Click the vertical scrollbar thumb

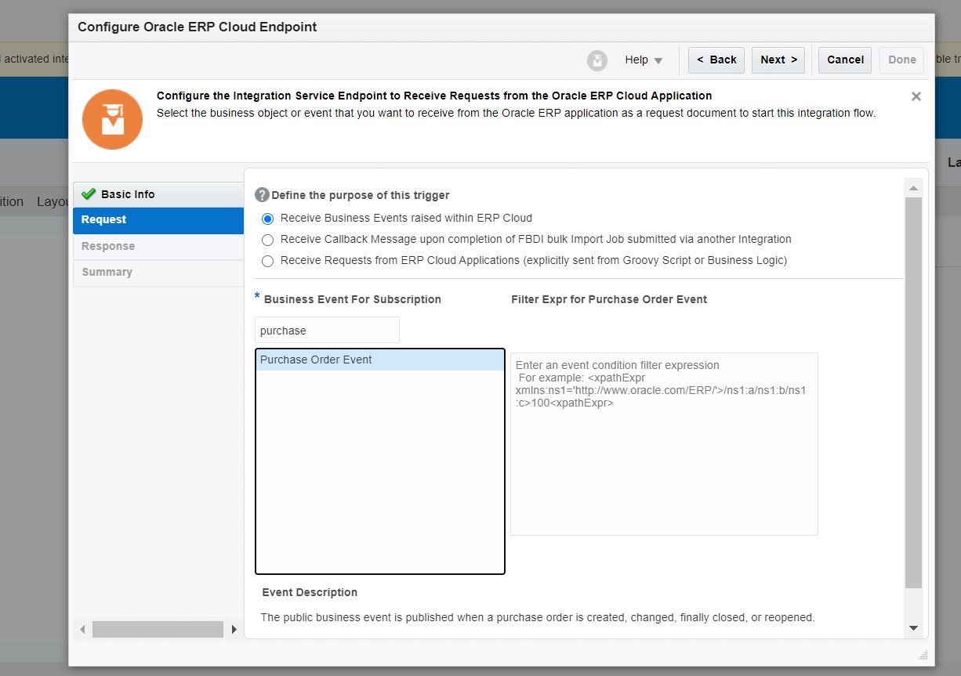point(913,392)
